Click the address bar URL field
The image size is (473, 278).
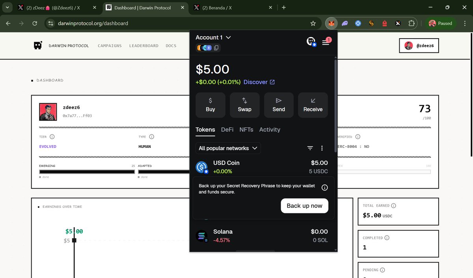point(181,23)
